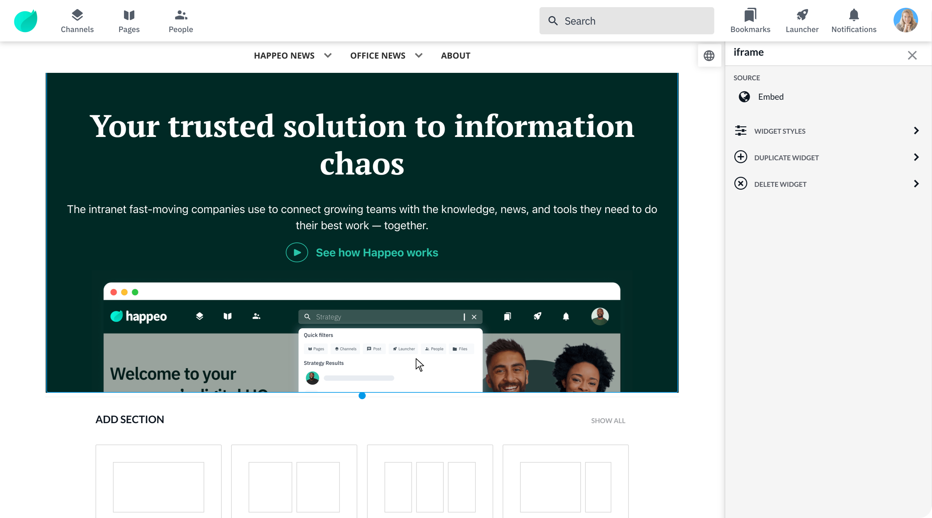Click the channels layers icon in embedded preview
Viewport: 932px width, 518px height.
coord(199,316)
